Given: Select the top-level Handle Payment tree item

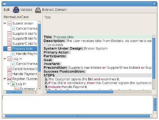Looking at the screenshot, I should tap(25, 74).
